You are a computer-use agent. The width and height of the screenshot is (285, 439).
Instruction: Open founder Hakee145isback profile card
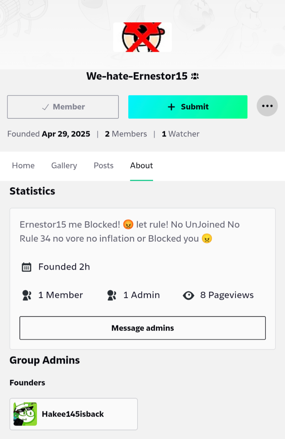tap(74, 414)
